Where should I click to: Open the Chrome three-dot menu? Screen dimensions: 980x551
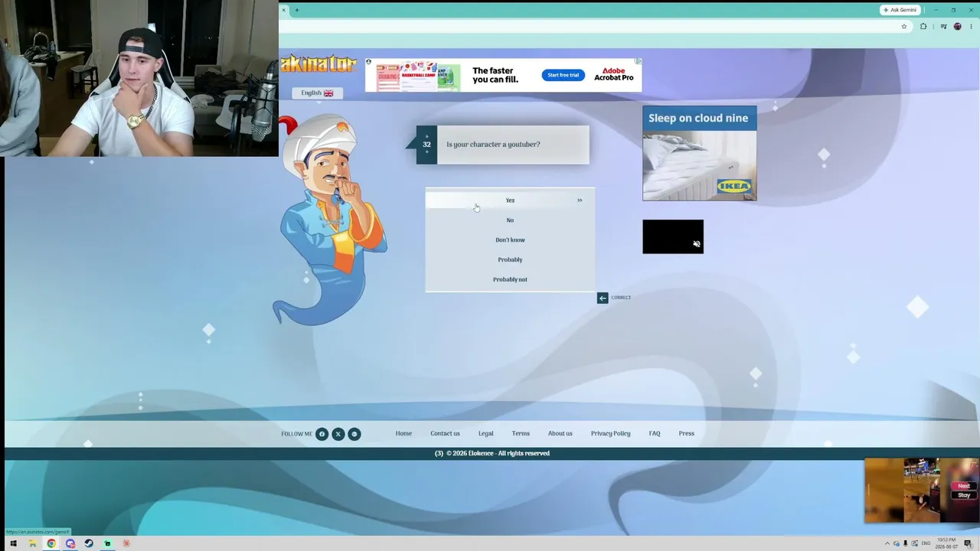(x=972, y=27)
